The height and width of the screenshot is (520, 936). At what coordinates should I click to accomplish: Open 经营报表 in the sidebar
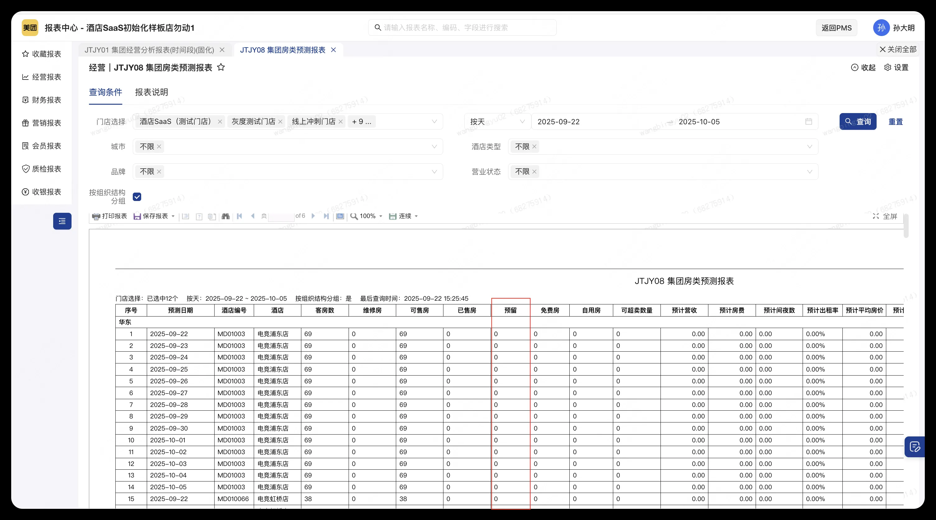41,77
